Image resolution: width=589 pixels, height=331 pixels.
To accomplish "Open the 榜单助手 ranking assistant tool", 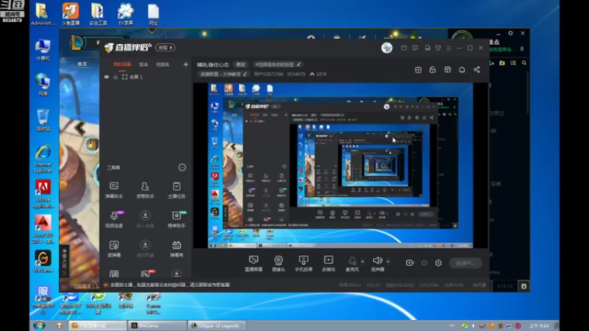I will coord(176,218).
